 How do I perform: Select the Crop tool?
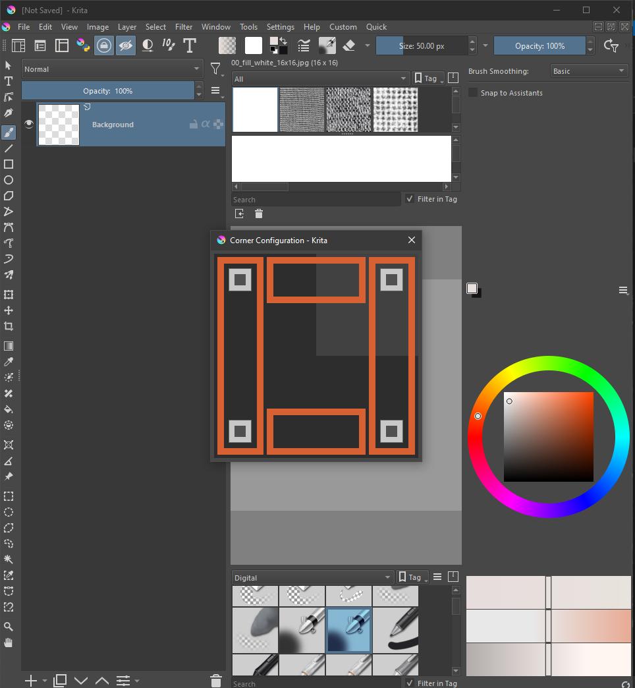9,326
